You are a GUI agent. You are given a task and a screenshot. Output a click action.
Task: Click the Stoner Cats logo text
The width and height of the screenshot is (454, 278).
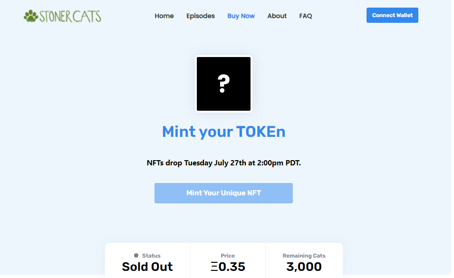70,17
